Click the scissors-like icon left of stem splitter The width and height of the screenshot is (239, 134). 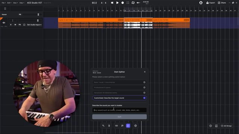122,126
